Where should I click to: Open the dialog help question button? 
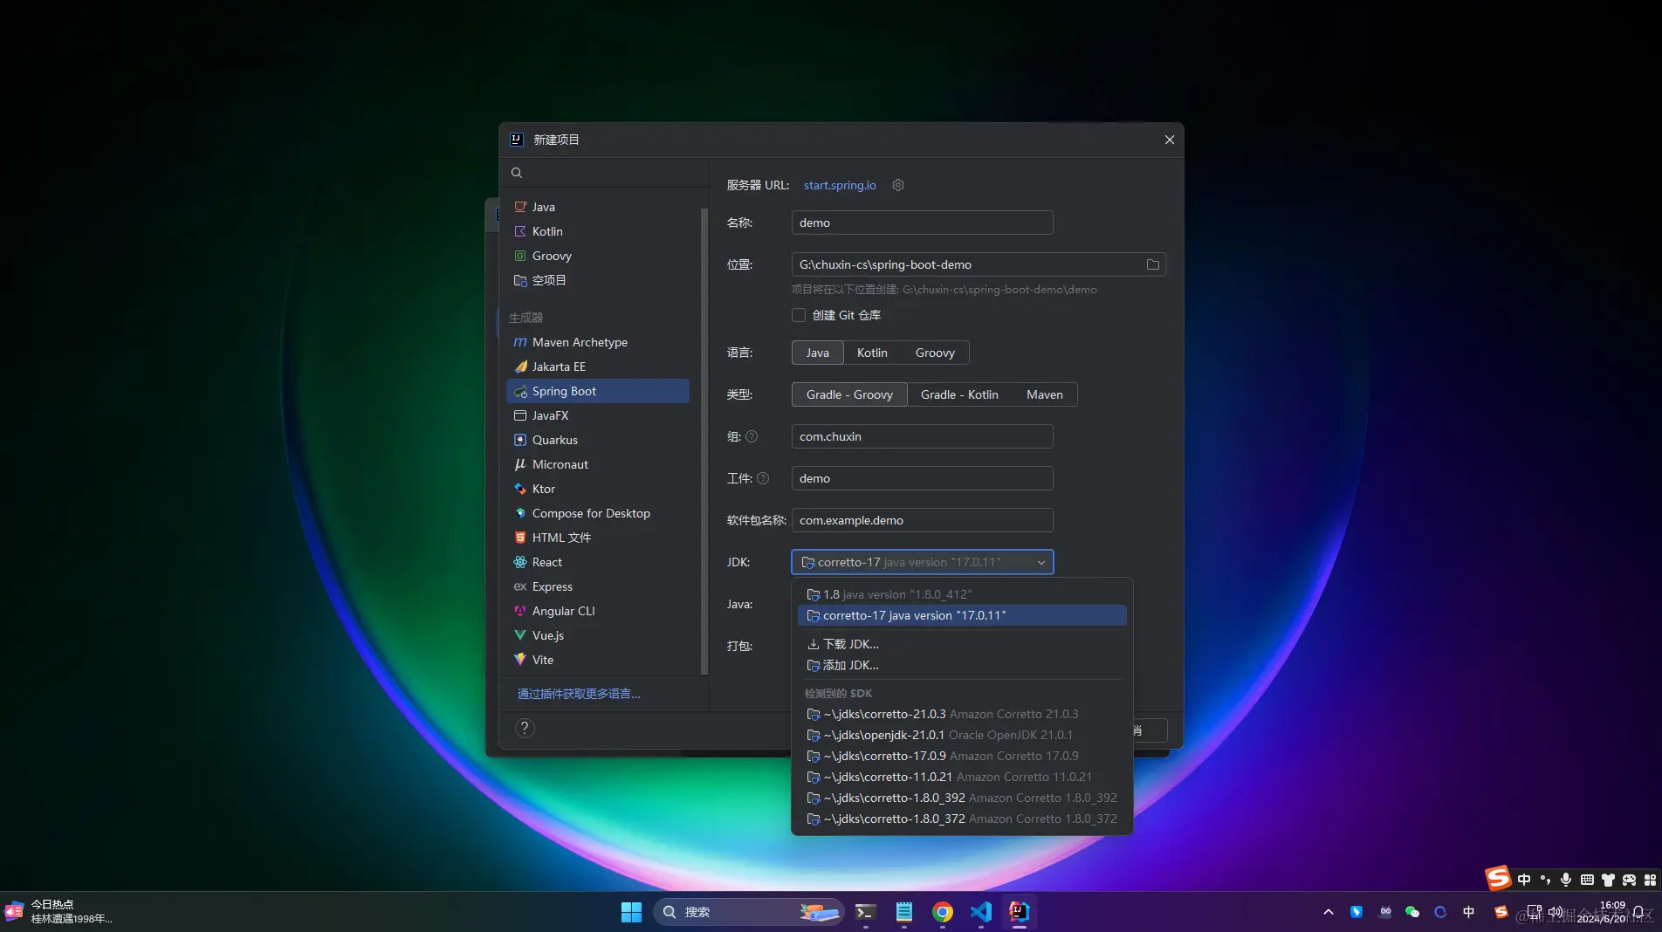point(525,728)
